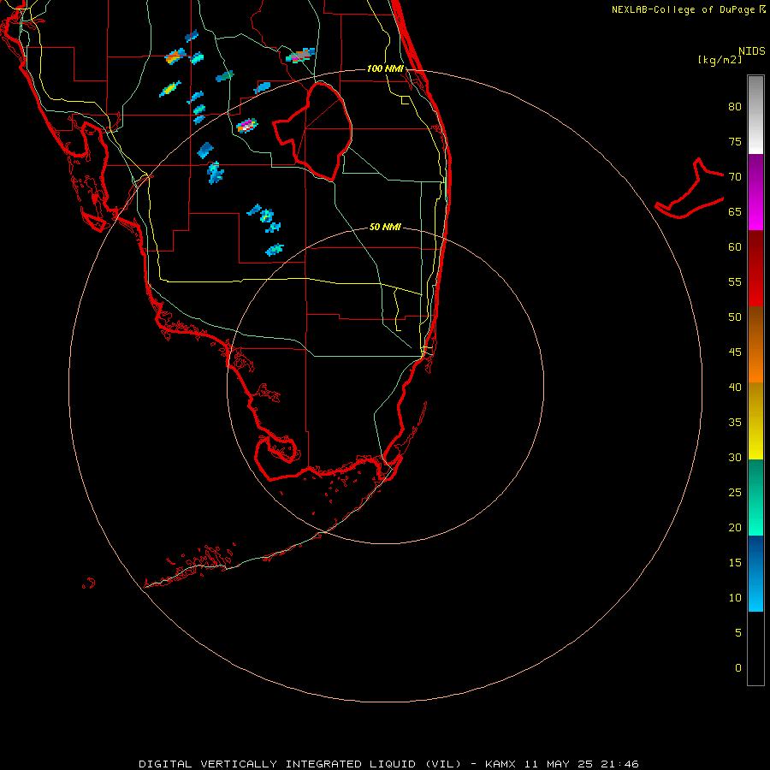Click the scale value 60
This screenshot has height=770, width=770.
[x=735, y=246]
